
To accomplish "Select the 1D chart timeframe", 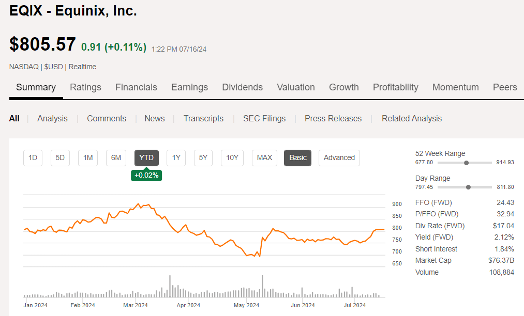I will tap(33, 158).
